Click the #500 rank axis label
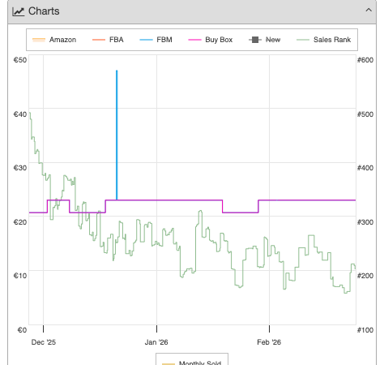Screen dimensions: 384x365 [x=365, y=114]
